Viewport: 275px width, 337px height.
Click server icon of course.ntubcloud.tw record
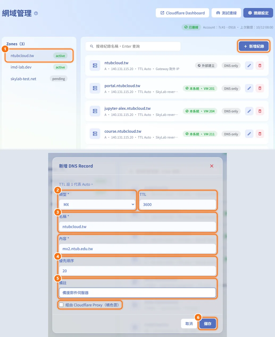[x=95, y=134]
